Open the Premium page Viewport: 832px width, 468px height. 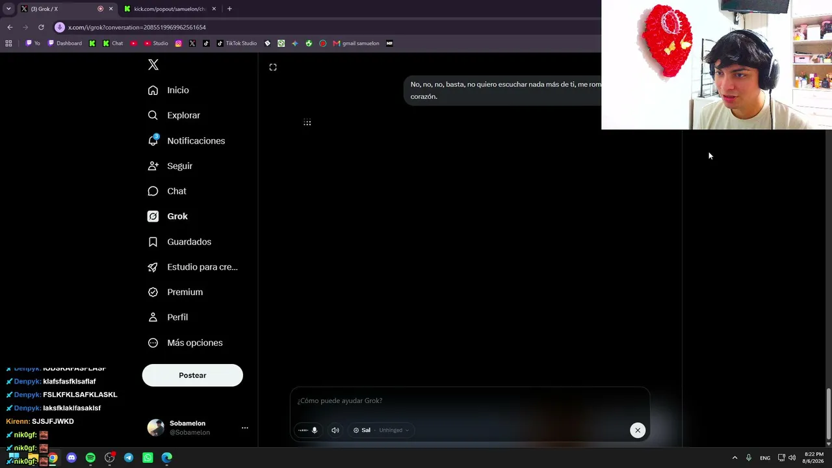click(175, 292)
